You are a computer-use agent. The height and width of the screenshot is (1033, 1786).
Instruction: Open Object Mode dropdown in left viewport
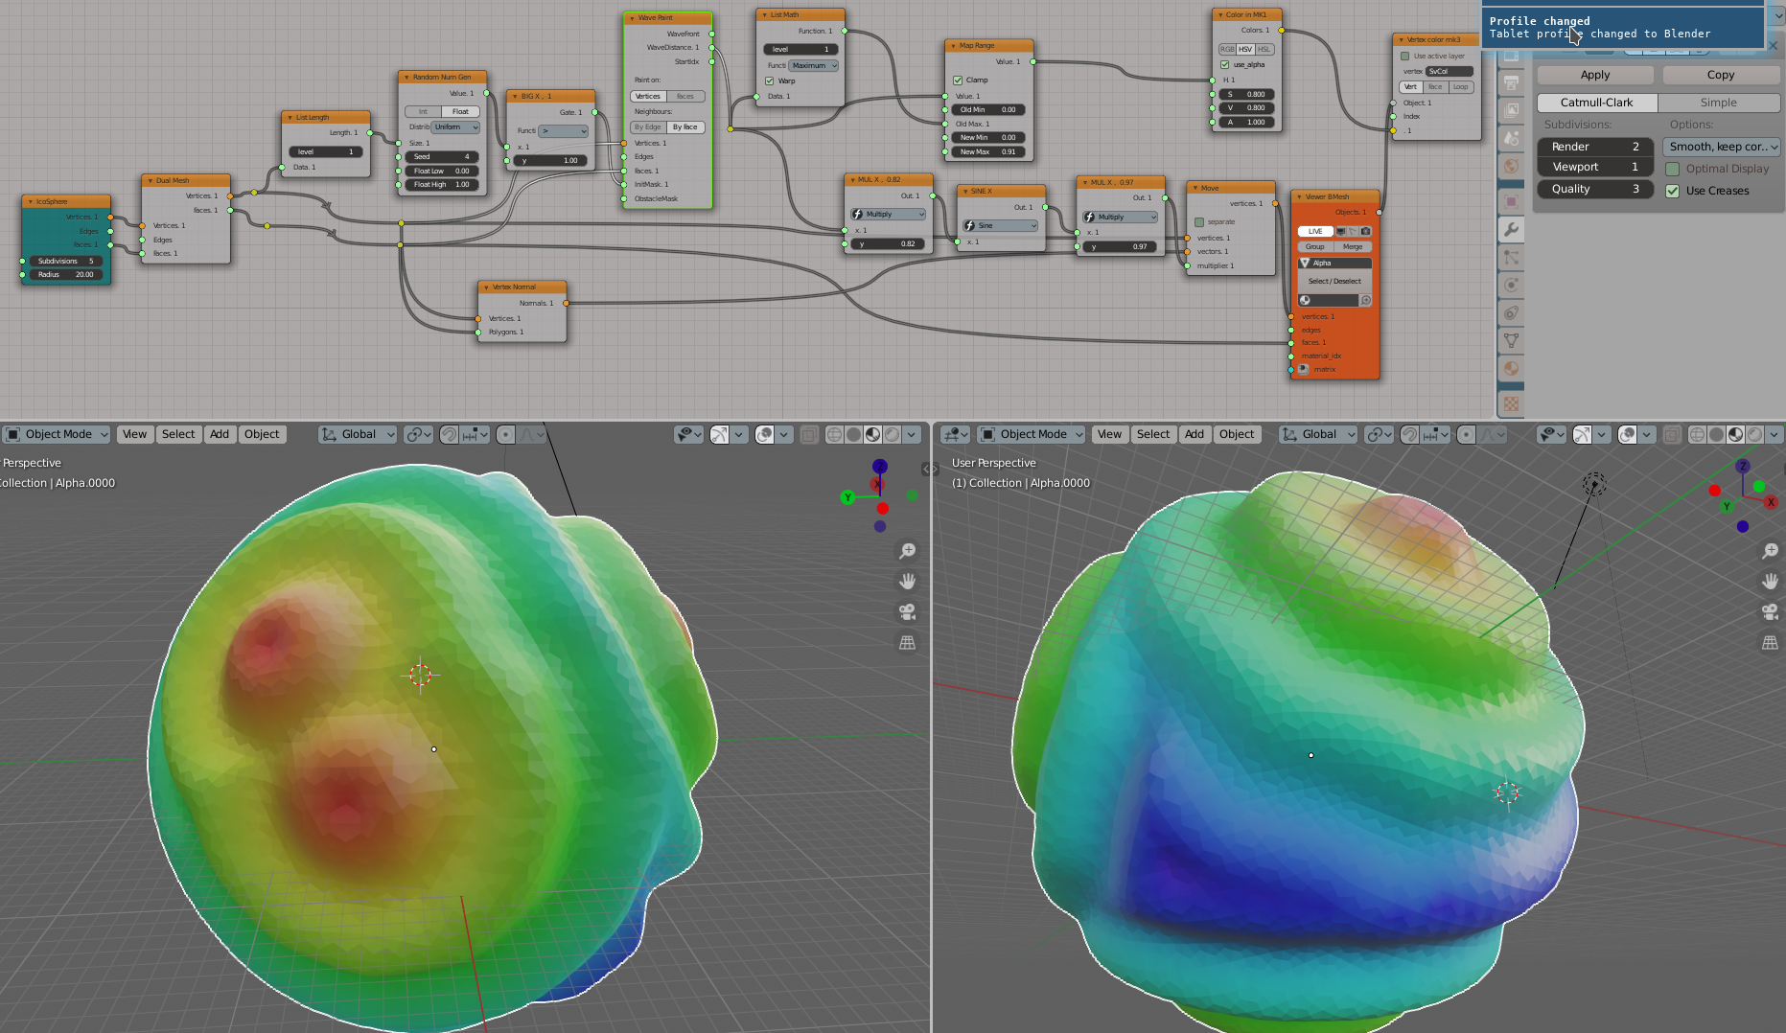57,434
